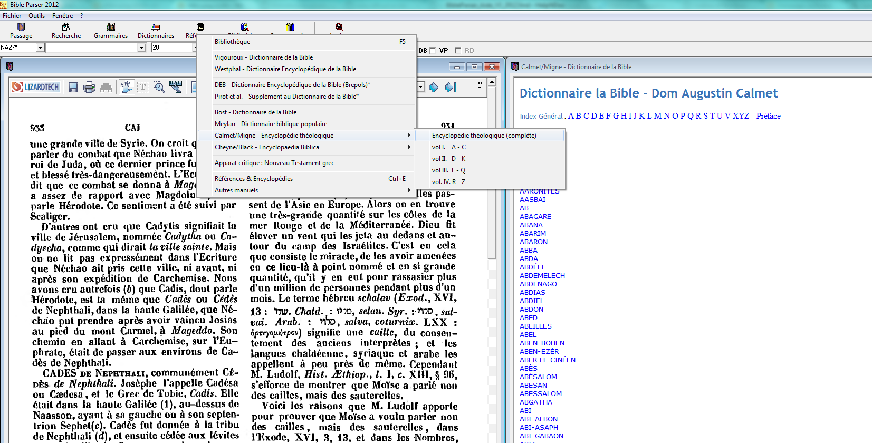The height and width of the screenshot is (443, 872).
Task: Click the LizardTech logo button
Action: click(x=36, y=87)
